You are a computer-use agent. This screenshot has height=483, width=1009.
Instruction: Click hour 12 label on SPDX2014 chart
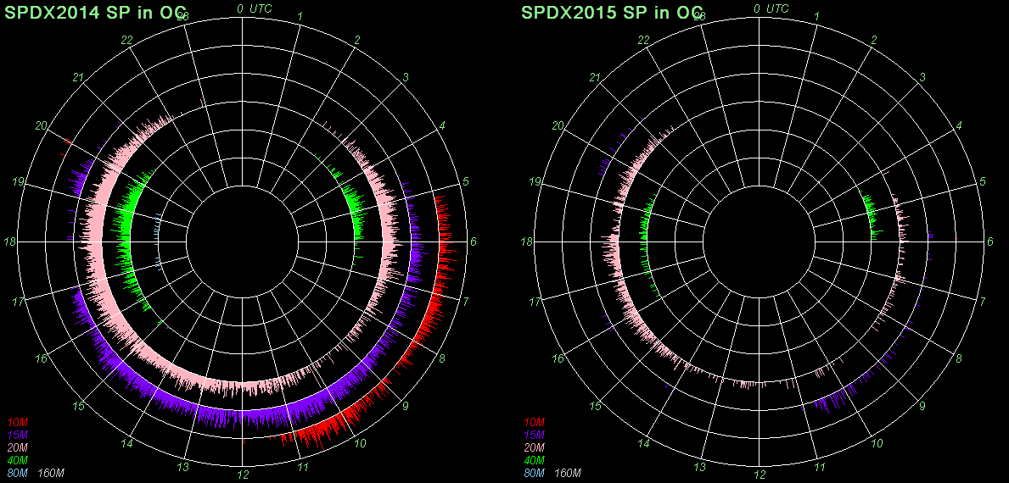tap(243, 475)
